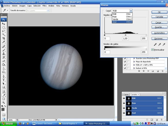168x126 pixels.
Task: Hide the Rojo channel eye icon
Action: coord(124,103)
